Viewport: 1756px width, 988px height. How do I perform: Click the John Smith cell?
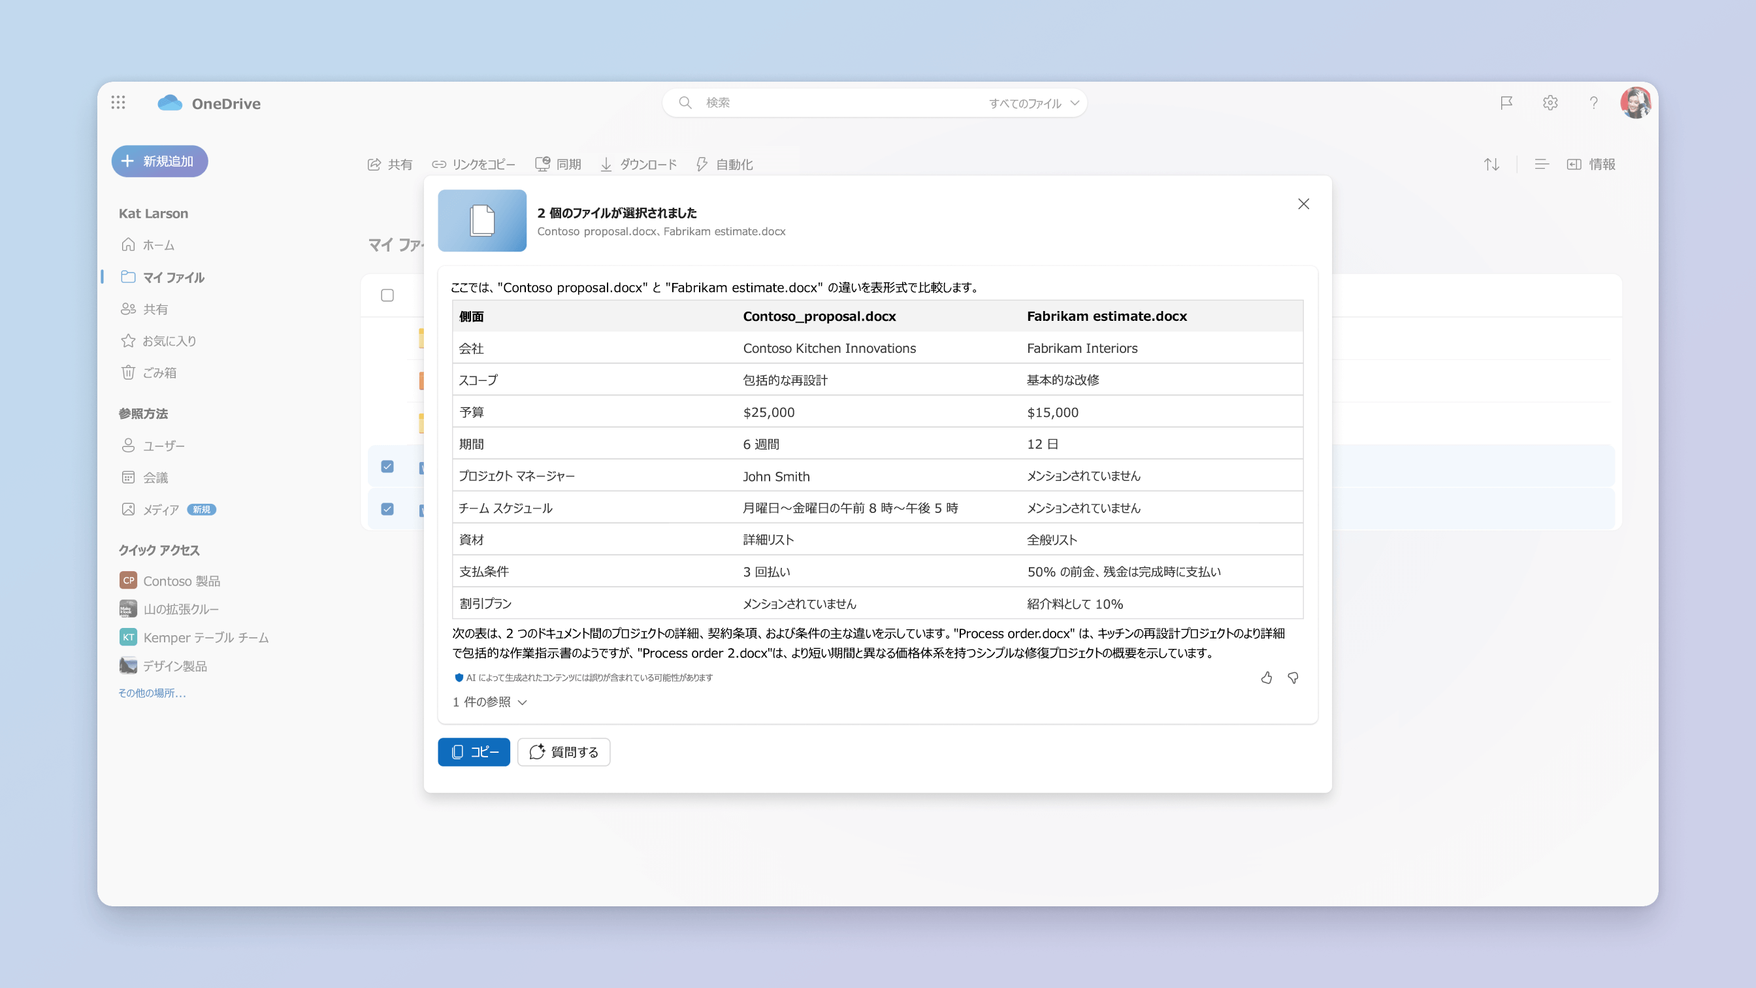pos(777,476)
